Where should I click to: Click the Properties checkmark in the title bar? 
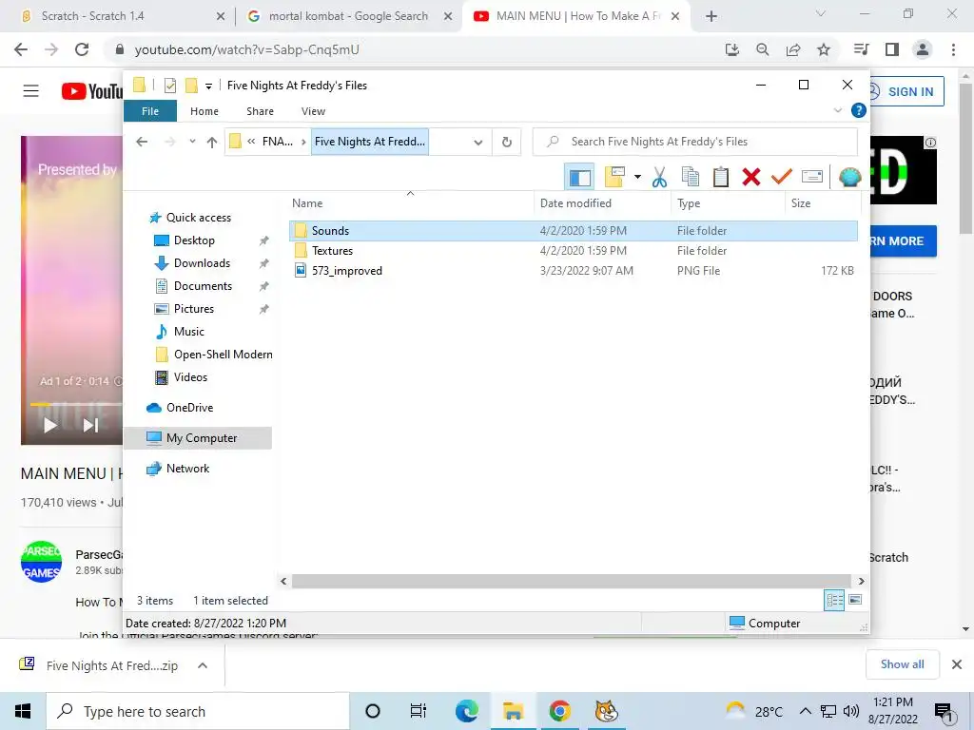pyautogui.click(x=169, y=86)
